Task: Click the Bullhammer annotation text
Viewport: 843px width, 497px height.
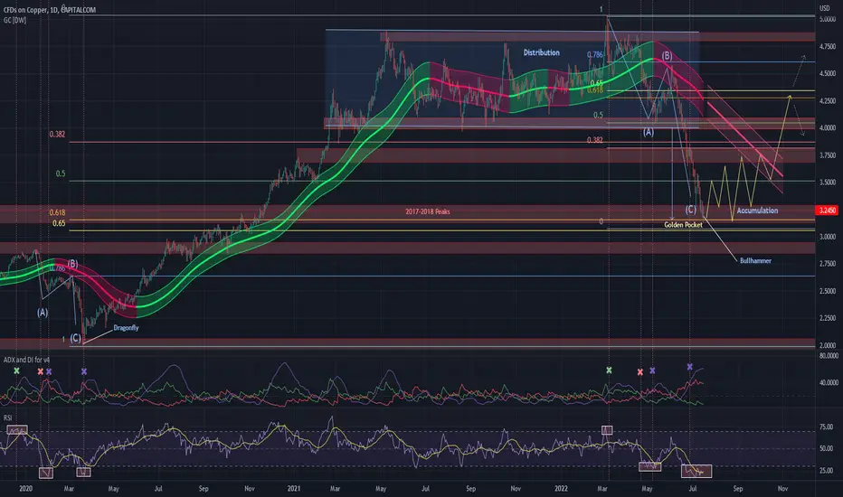Action: point(755,260)
